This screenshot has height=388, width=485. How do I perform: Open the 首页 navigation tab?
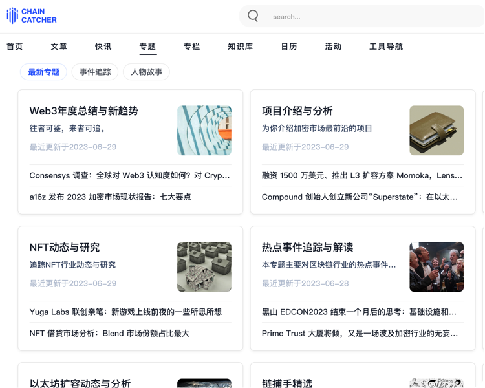click(15, 47)
